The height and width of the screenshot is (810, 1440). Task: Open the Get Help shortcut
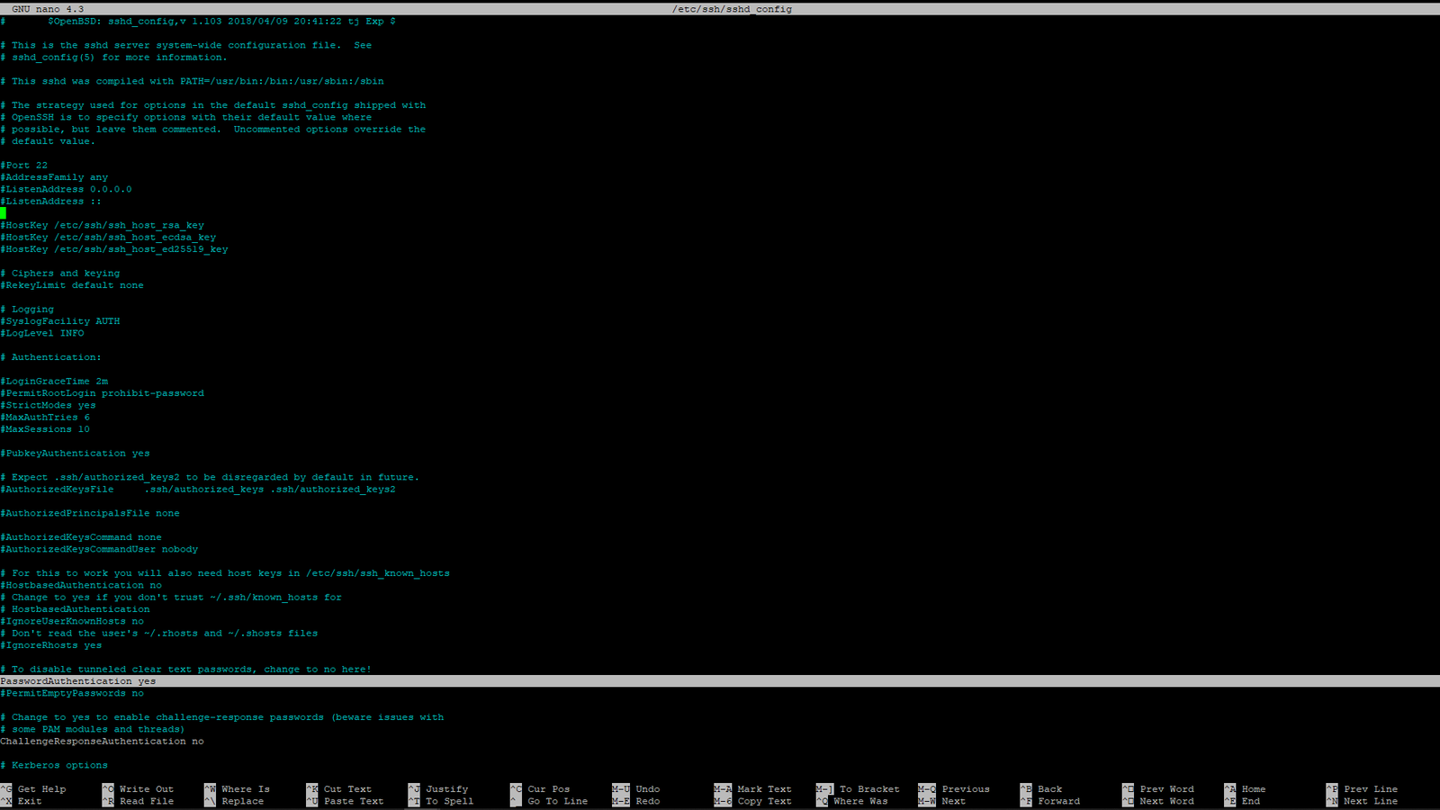[x=38, y=788]
